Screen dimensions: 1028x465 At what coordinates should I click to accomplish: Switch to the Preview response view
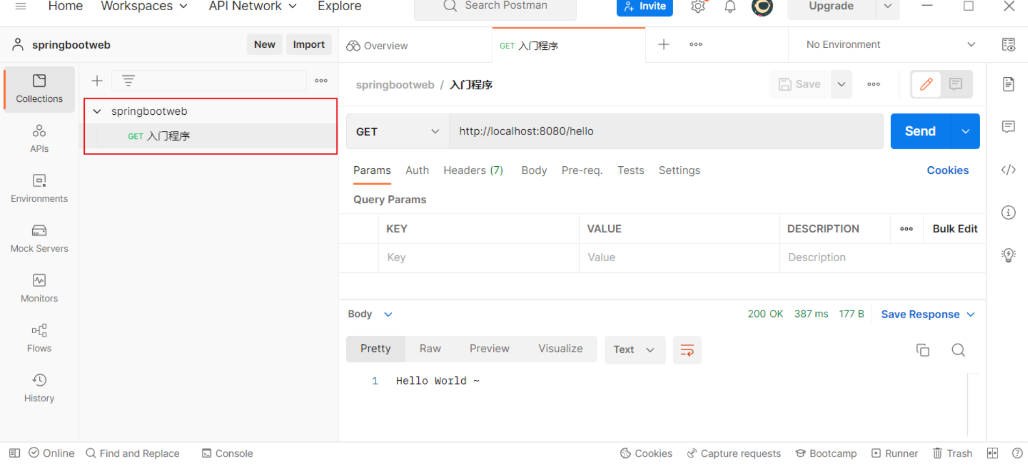pyautogui.click(x=489, y=349)
